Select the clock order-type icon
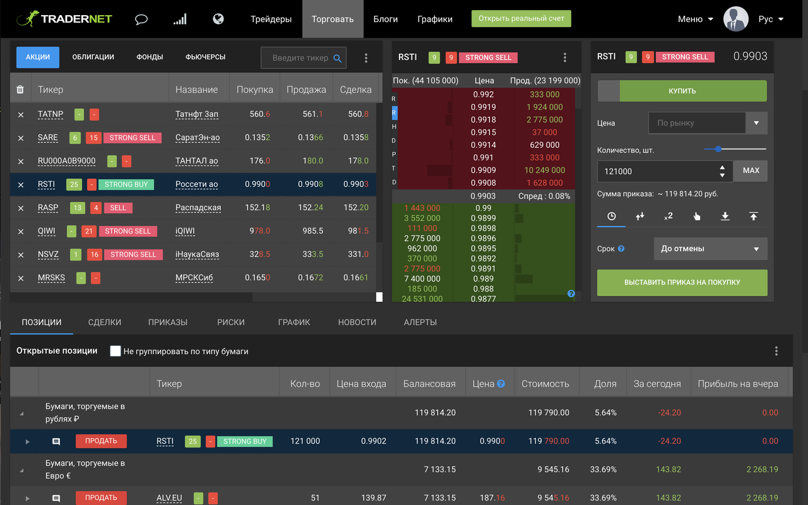 (612, 216)
